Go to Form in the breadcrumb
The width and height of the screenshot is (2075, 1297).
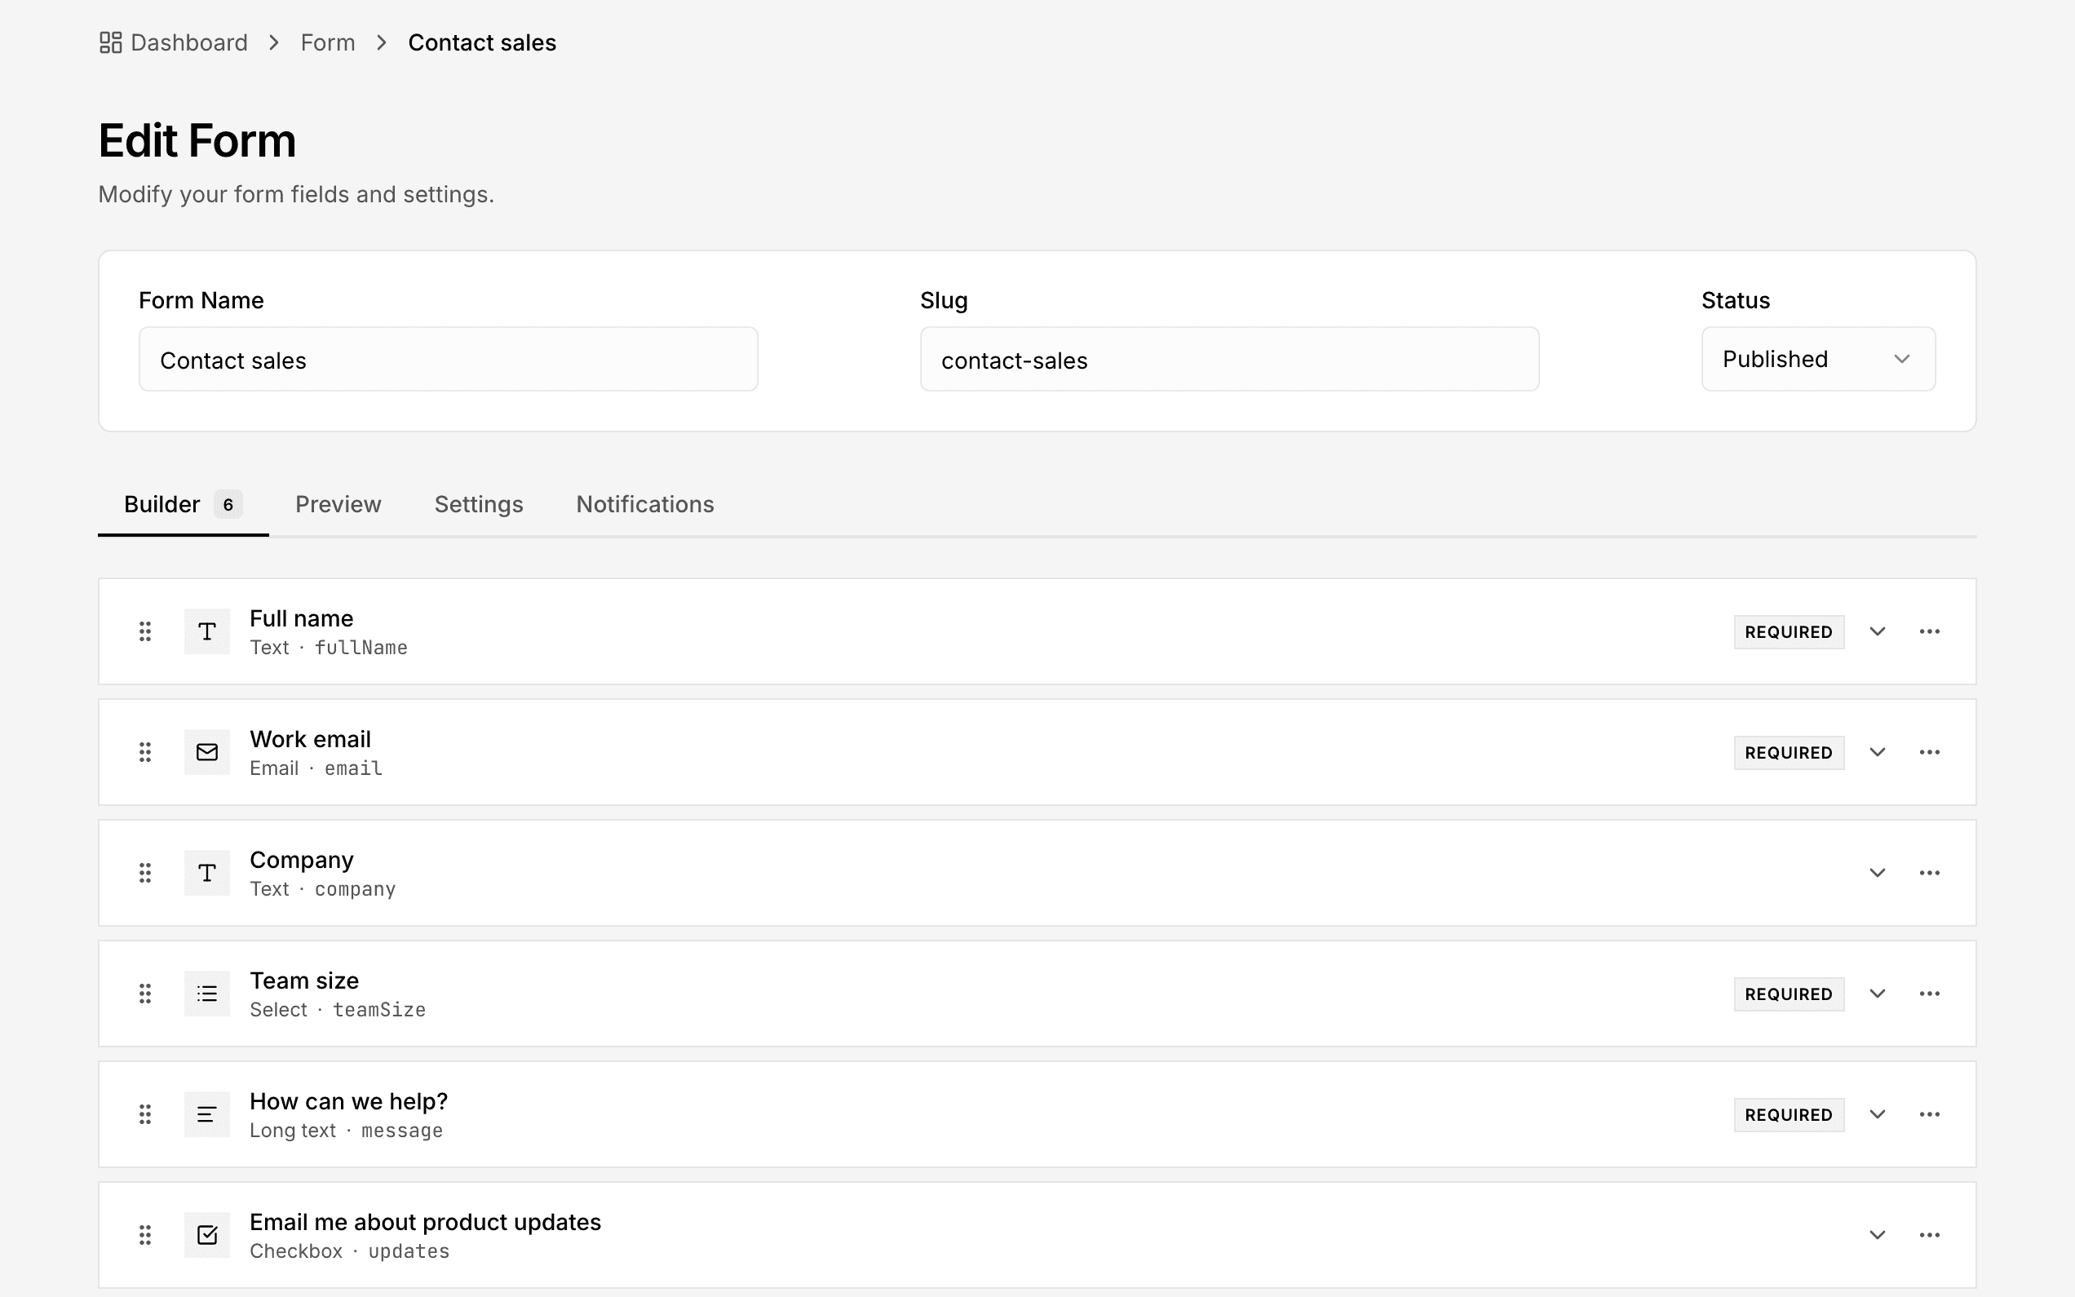tap(328, 42)
